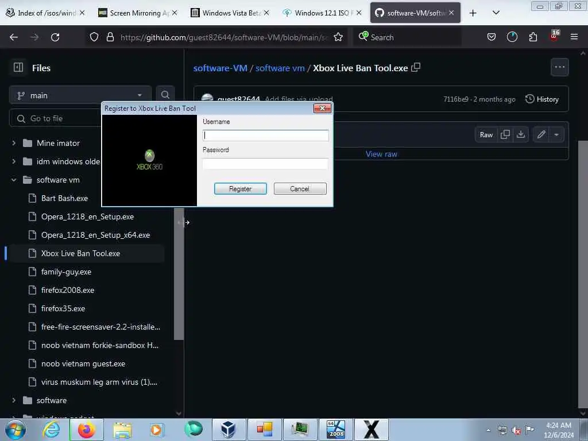The height and width of the screenshot is (441, 588).
Task: Click the X application taskbar icon
Action: click(371, 430)
